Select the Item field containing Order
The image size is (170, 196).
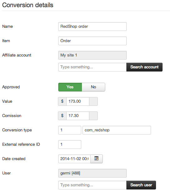click(92, 41)
